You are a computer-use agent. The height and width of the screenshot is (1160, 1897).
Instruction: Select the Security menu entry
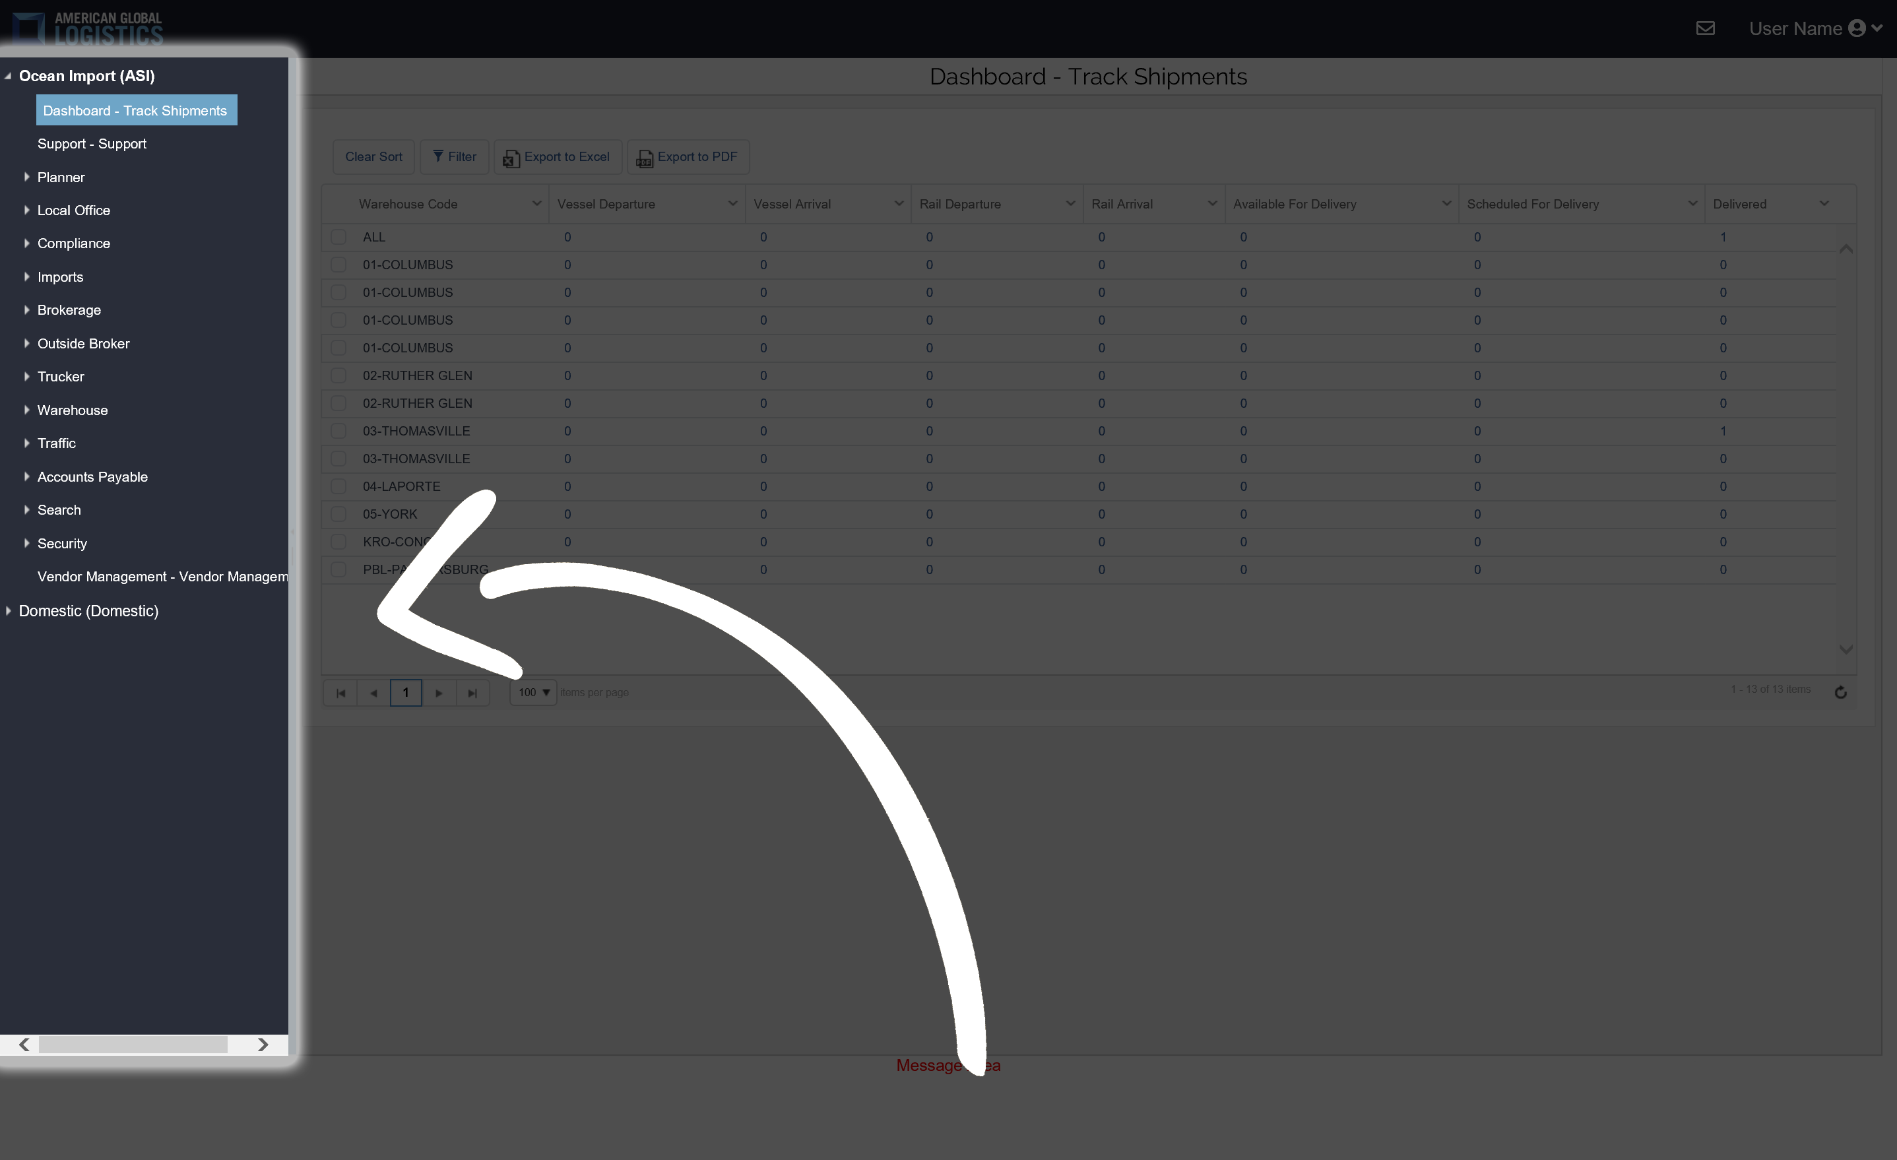click(x=61, y=544)
